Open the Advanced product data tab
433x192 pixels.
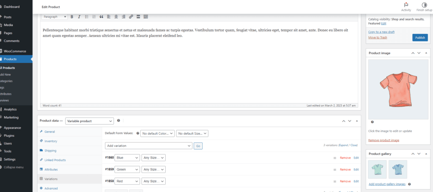[70, 189]
